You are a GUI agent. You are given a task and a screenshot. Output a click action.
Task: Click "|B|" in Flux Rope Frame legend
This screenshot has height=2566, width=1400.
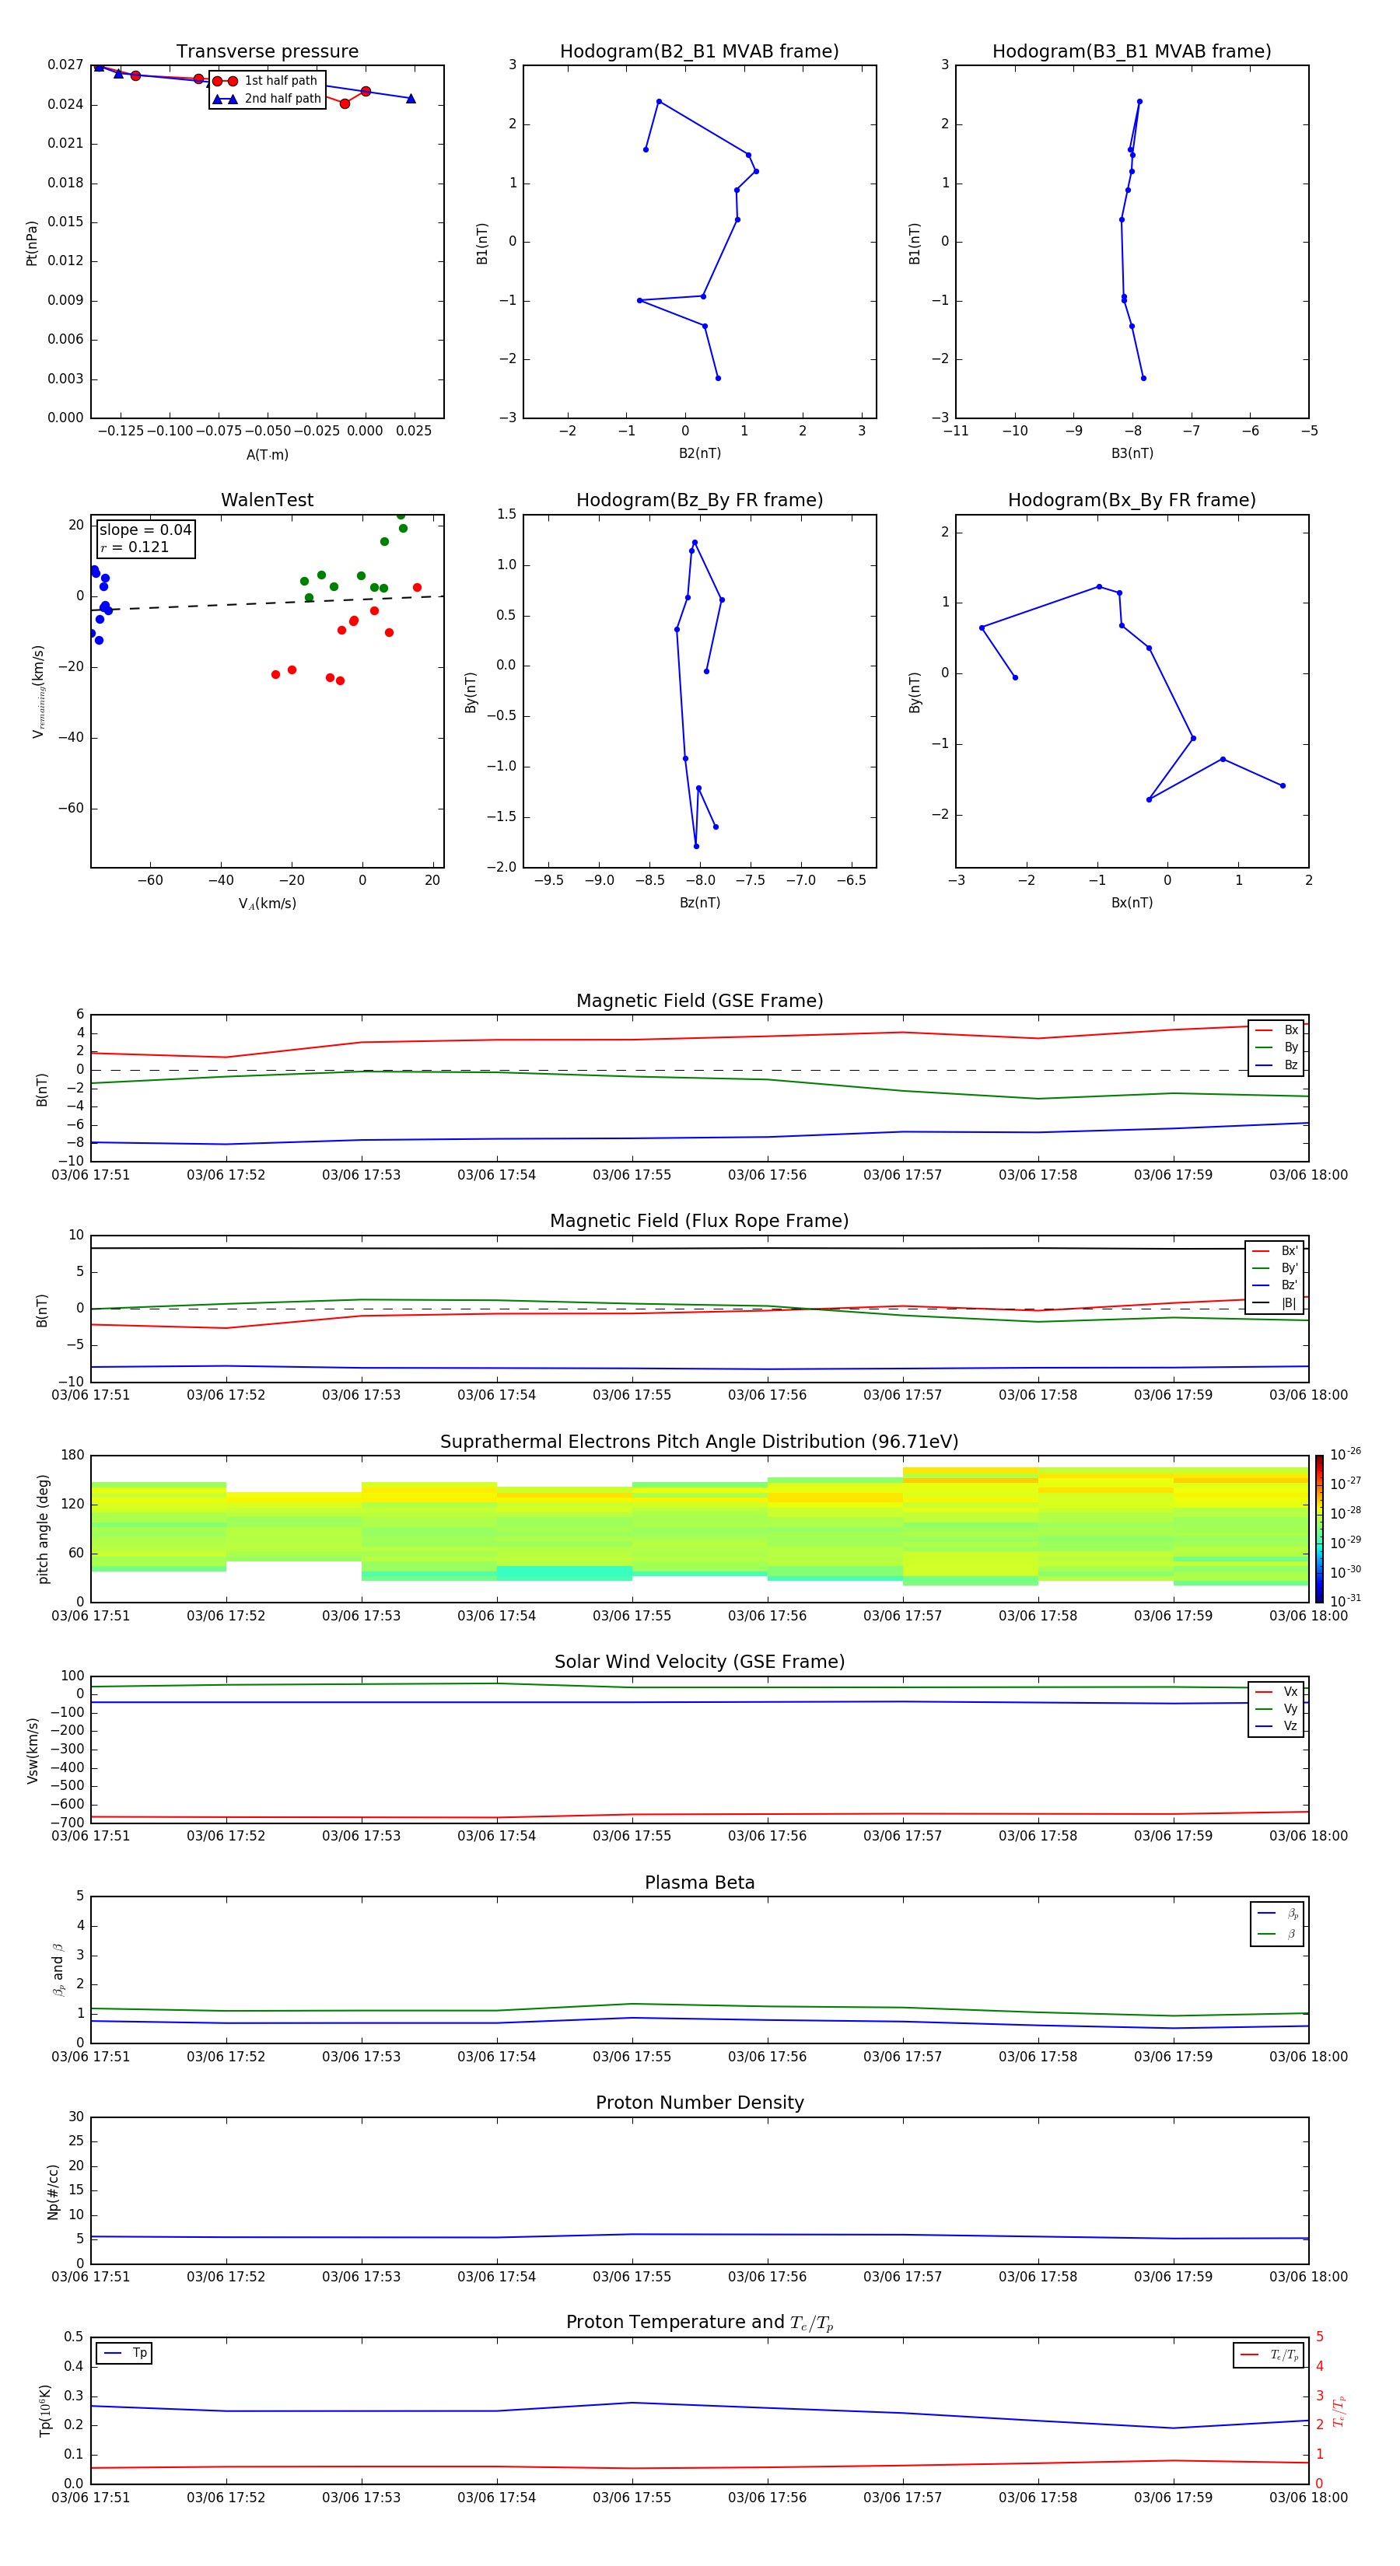point(1290,1303)
